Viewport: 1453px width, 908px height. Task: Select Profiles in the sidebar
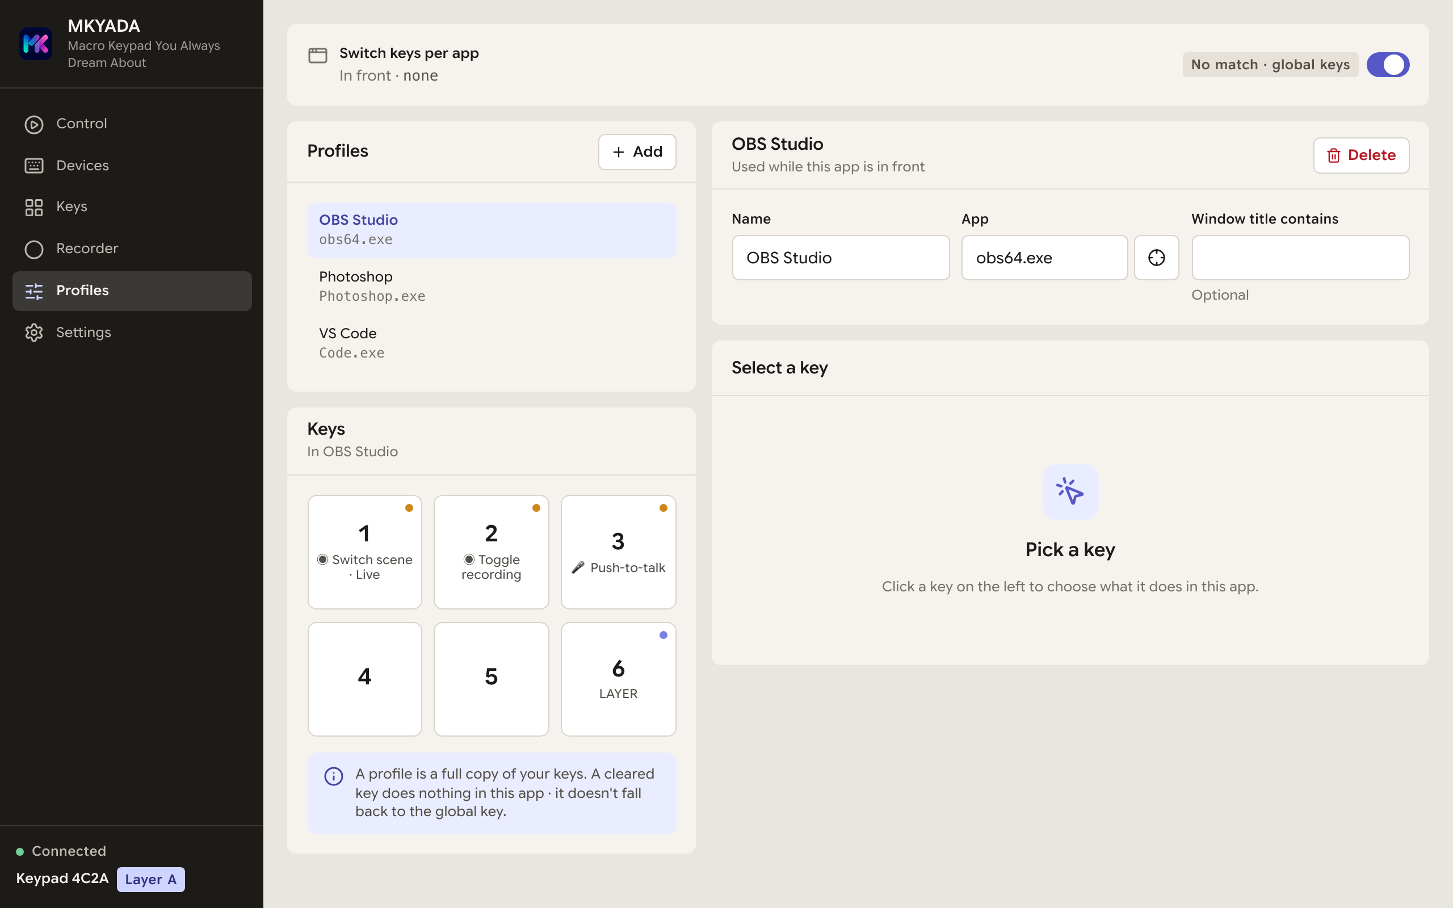(132, 291)
